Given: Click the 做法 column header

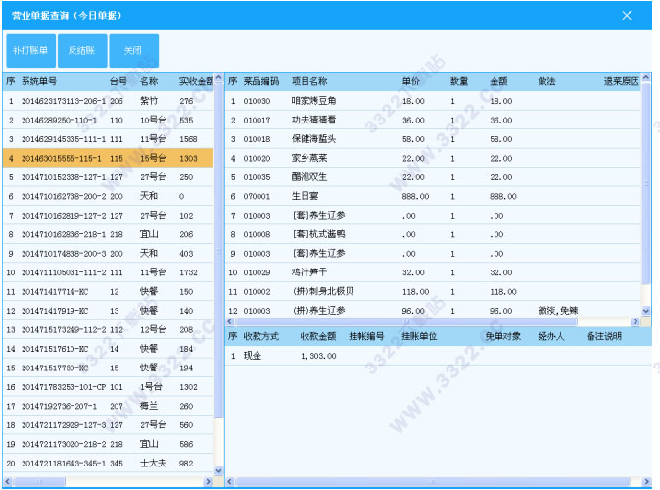Looking at the screenshot, I should (546, 81).
